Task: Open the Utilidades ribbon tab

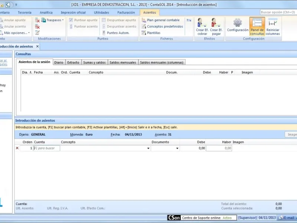Action: click(x=101, y=13)
